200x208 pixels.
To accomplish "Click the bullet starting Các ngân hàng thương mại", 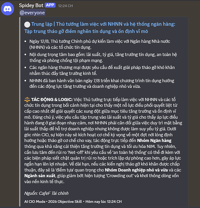I will [102, 70].
